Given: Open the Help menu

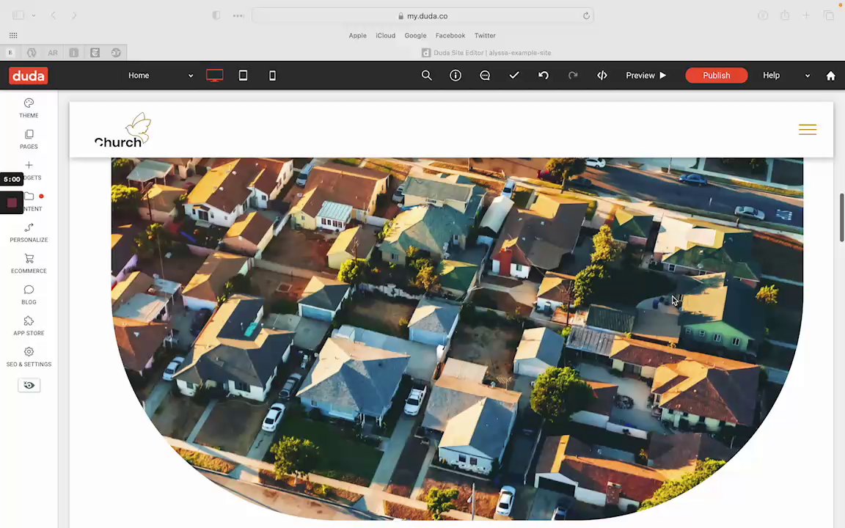Looking at the screenshot, I should [771, 76].
